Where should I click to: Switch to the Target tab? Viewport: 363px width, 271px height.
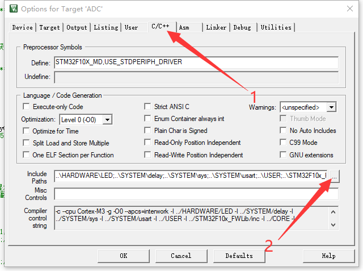pos(49,27)
